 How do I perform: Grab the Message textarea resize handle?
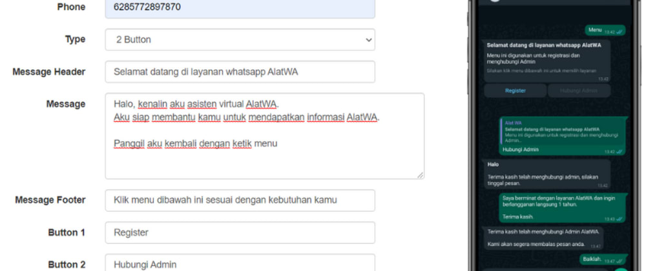coord(420,175)
